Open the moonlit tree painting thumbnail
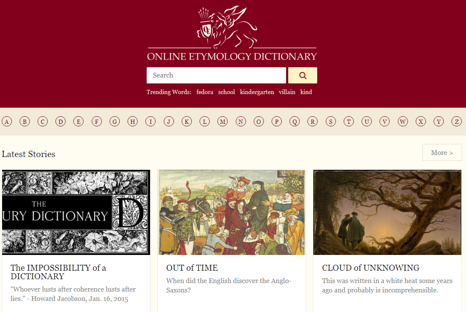The image size is (466, 312). [387, 212]
